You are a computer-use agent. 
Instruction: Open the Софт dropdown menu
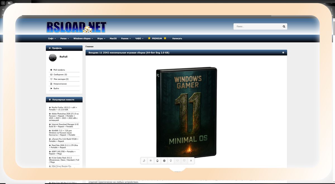52,39
